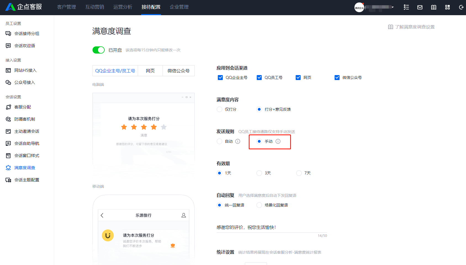Select the 自动 send rule radio
This screenshot has height=265, width=466.
coord(219,141)
